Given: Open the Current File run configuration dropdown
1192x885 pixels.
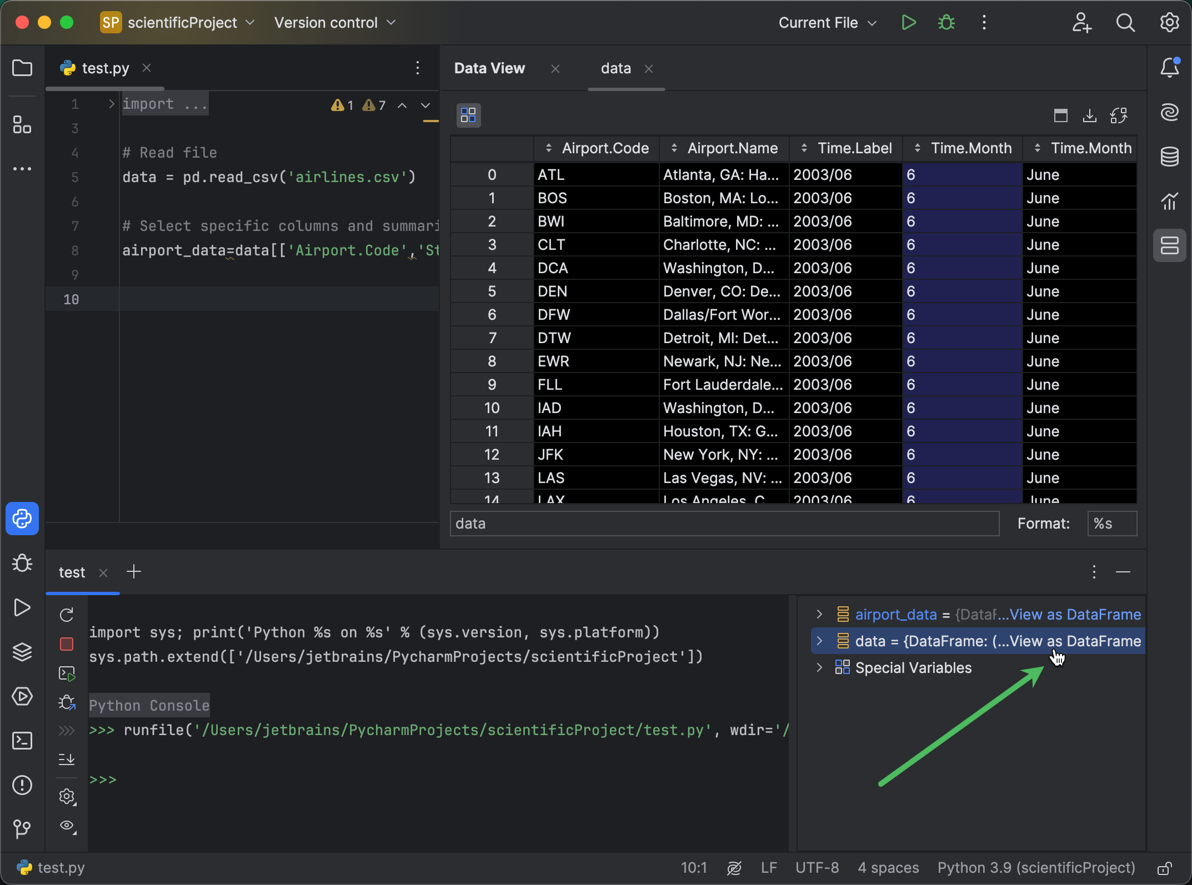Looking at the screenshot, I should 827,22.
